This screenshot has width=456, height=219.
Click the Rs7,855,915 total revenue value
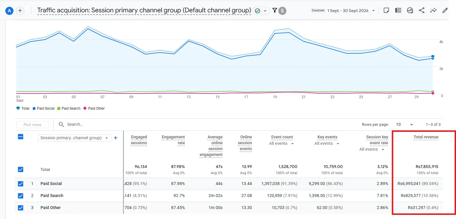(x=427, y=167)
